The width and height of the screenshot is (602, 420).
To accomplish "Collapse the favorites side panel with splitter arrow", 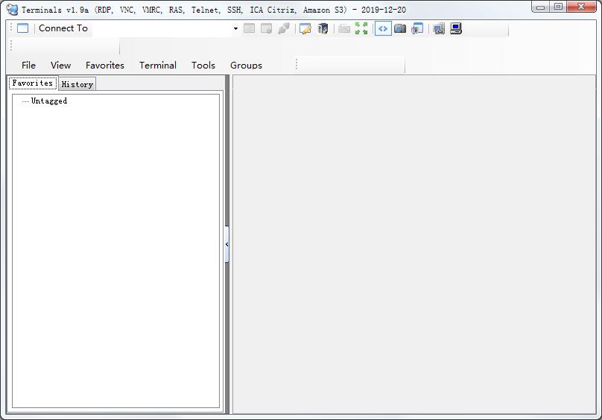I will 226,244.
